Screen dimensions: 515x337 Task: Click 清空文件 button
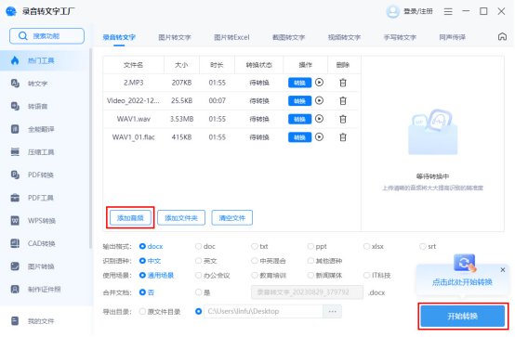[232, 217]
